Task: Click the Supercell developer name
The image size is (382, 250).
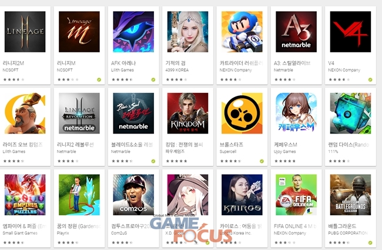Action: pyautogui.click(x=228, y=151)
